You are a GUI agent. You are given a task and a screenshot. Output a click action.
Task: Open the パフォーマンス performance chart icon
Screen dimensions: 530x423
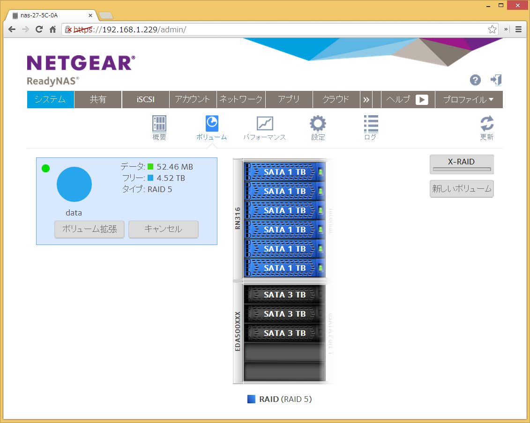[x=264, y=124]
